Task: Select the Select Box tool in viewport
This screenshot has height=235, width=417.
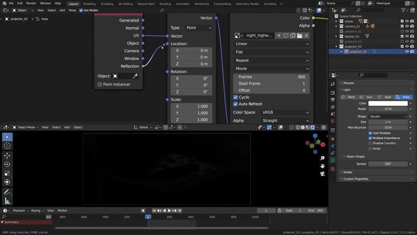Action: (7, 137)
